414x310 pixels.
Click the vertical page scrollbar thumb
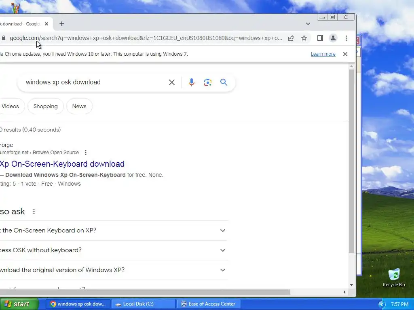351,161
